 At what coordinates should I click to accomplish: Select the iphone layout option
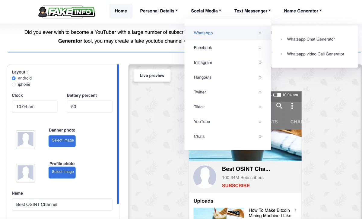(13, 84)
